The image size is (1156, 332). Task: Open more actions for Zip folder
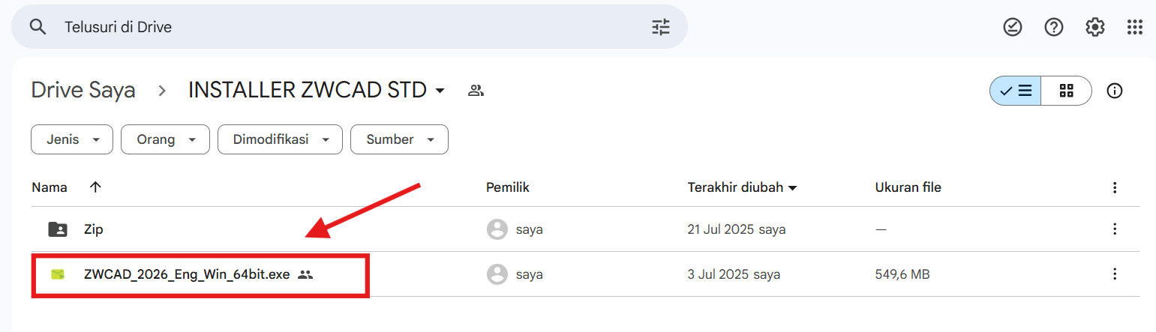[x=1115, y=229]
